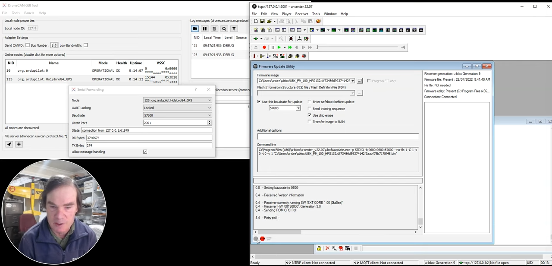Open the play button dropdown arrow

pyautogui.click(x=284, y=47)
